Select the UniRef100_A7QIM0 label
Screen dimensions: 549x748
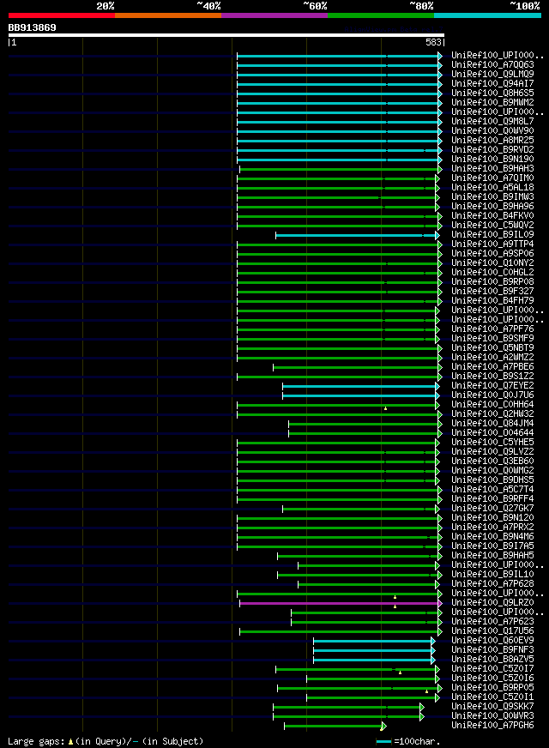click(x=492, y=178)
